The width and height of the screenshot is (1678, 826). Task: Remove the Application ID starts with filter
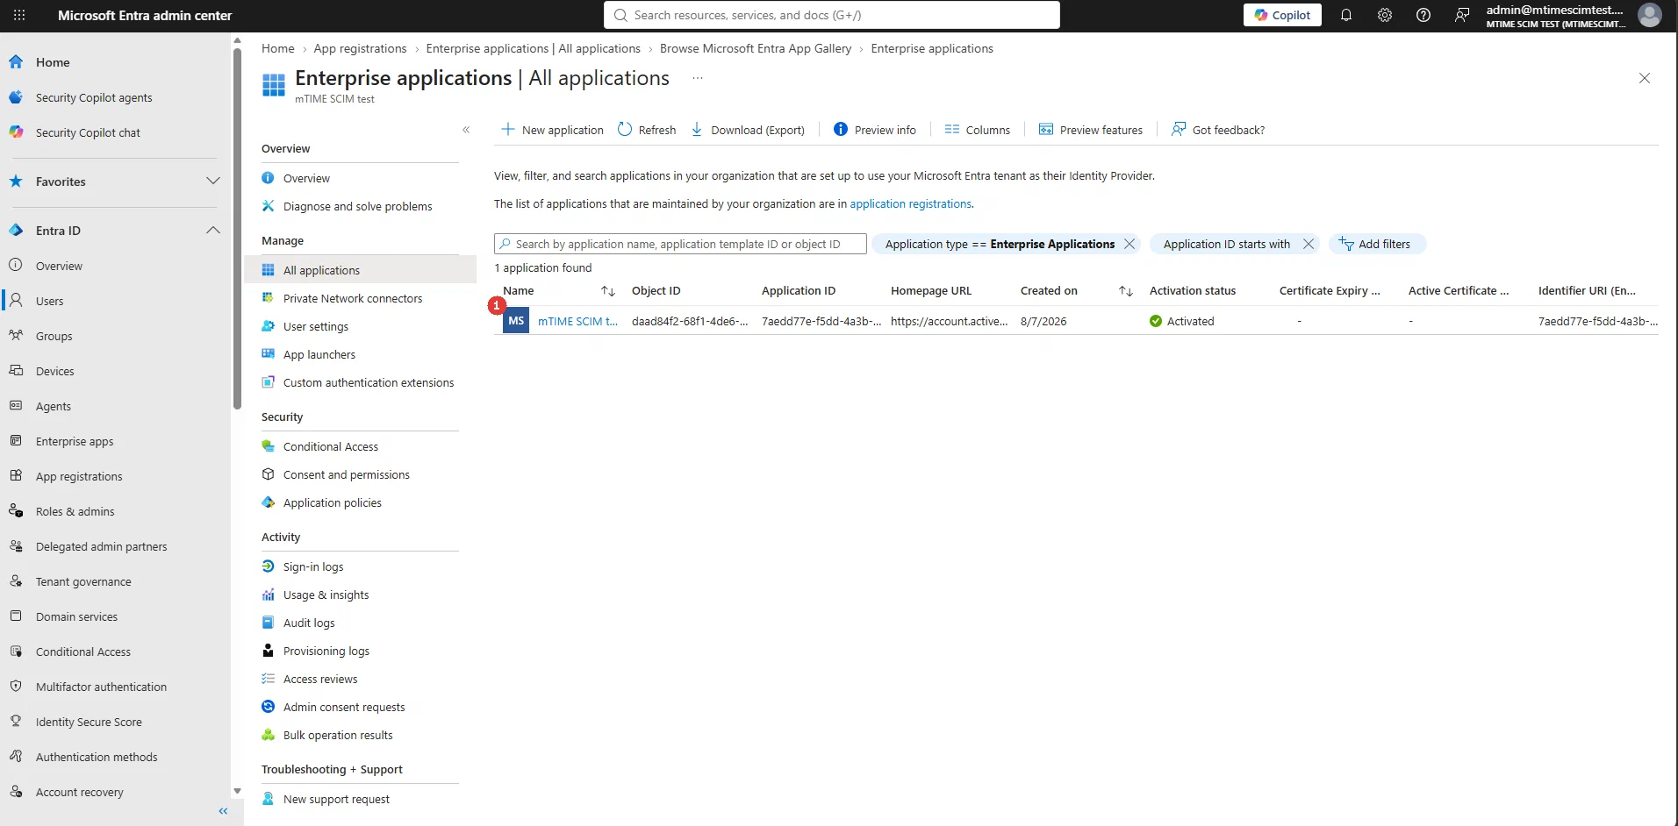pyautogui.click(x=1309, y=244)
